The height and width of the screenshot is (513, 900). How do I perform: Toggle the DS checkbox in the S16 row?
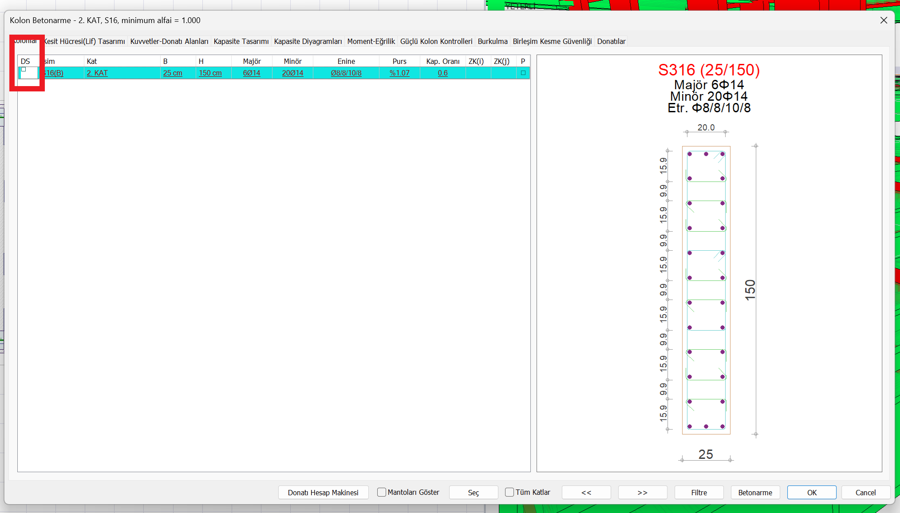(x=24, y=70)
